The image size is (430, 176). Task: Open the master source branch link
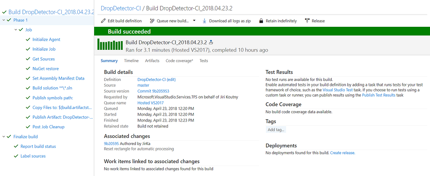point(143,85)
